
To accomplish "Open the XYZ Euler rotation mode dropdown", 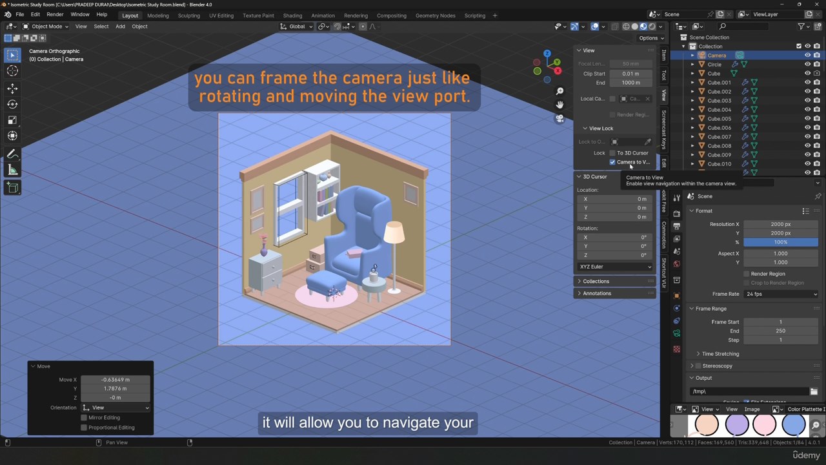I will click(615, 267).
